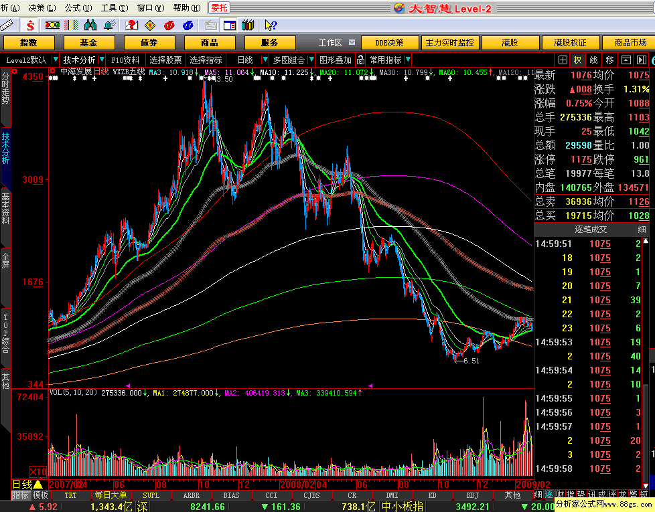
Task: Click the padlock icon beside 图形叠加
Action: pyautogui.click(x=361, y=60)
